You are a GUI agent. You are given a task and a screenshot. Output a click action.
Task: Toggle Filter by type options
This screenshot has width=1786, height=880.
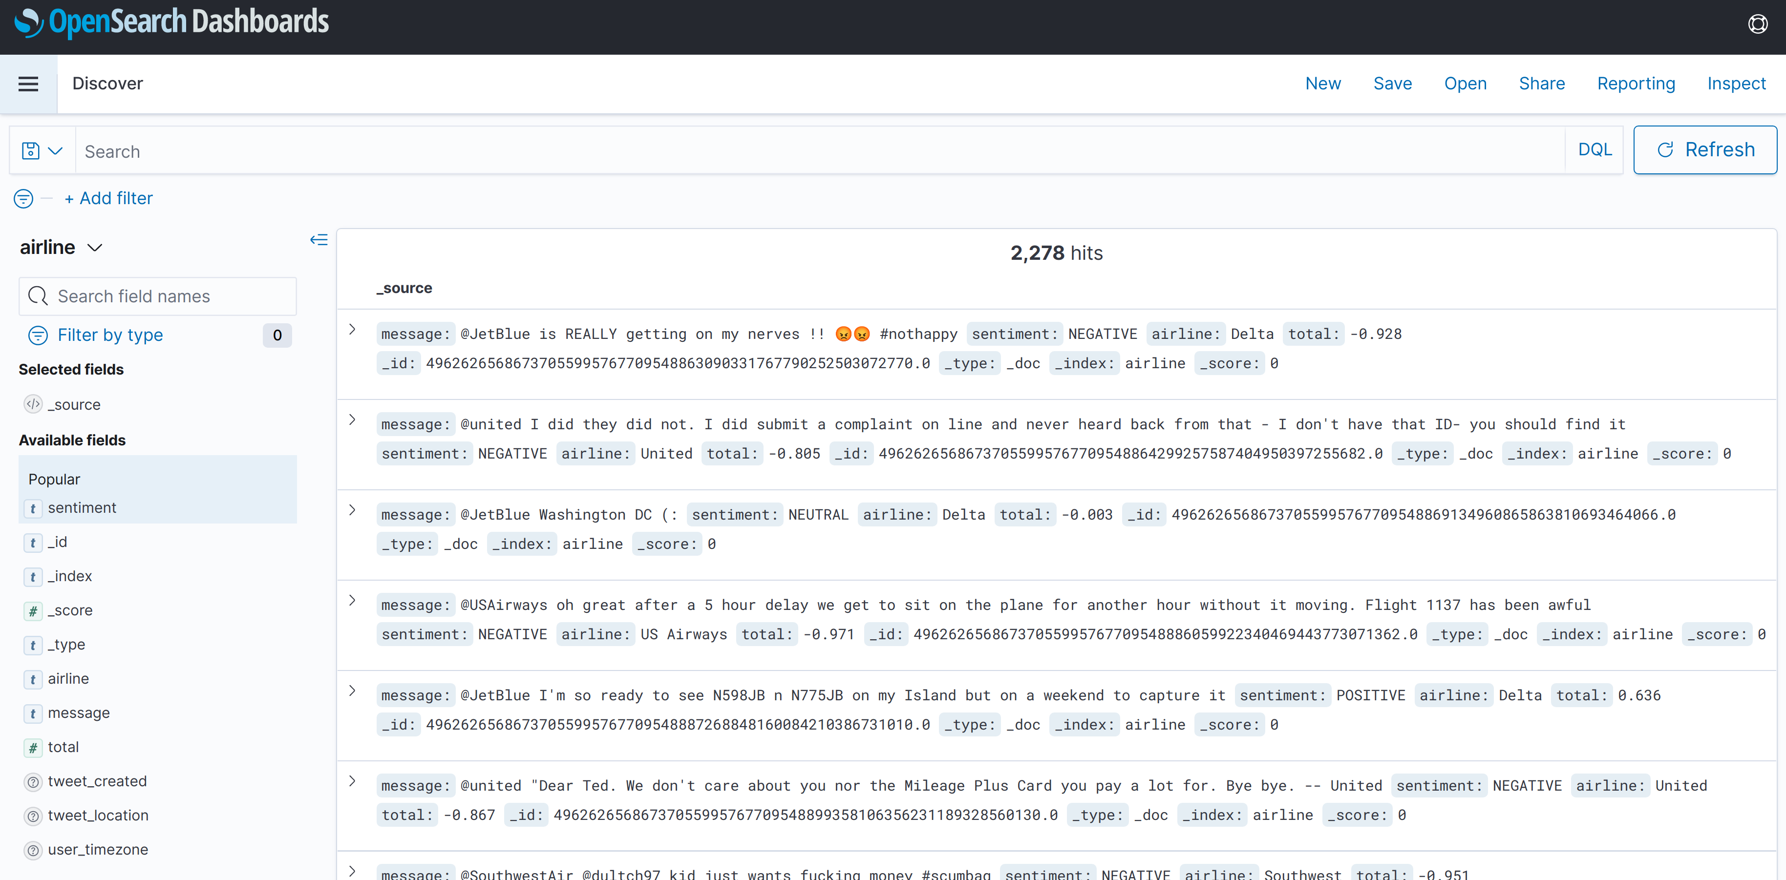110,335
